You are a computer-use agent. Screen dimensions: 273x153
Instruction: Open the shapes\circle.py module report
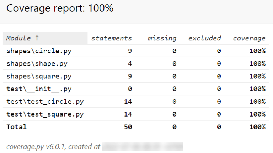[39, 51]
